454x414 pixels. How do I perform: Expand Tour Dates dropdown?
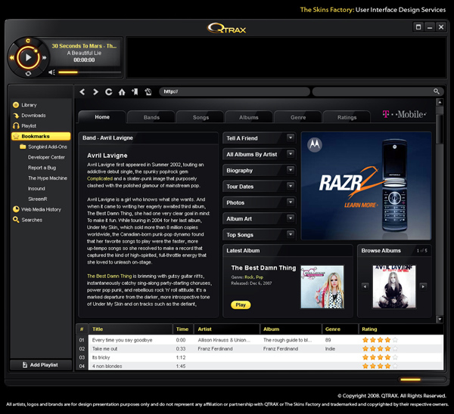pos(291,186)
